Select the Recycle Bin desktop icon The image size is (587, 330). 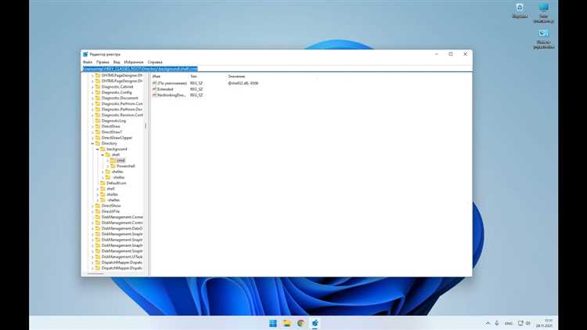(x=520, y=10)
